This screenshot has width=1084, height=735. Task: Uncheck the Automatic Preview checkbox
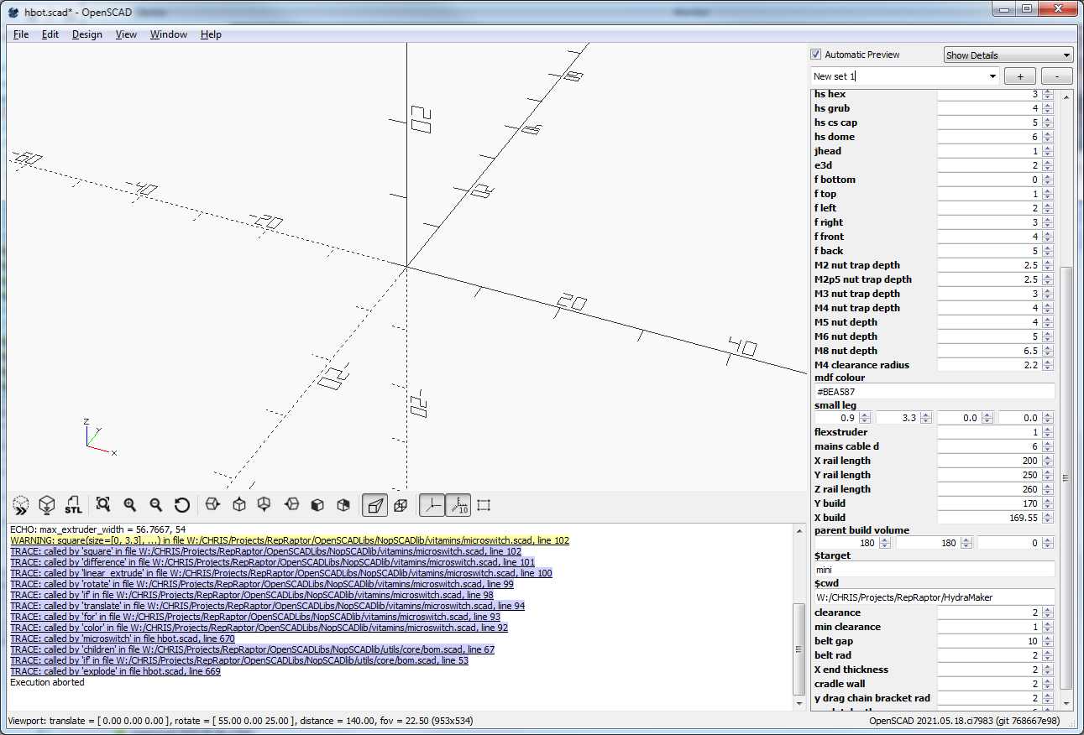(815, 54)
